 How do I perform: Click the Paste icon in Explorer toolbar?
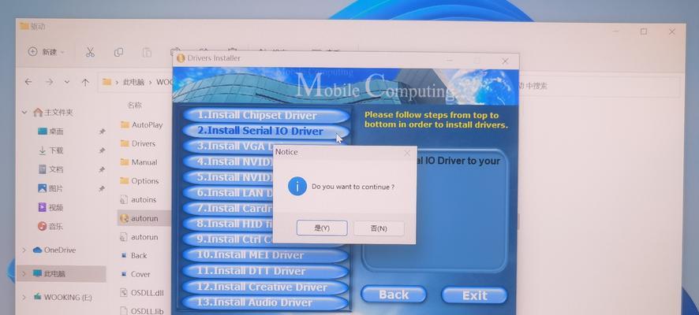[147, 53]
